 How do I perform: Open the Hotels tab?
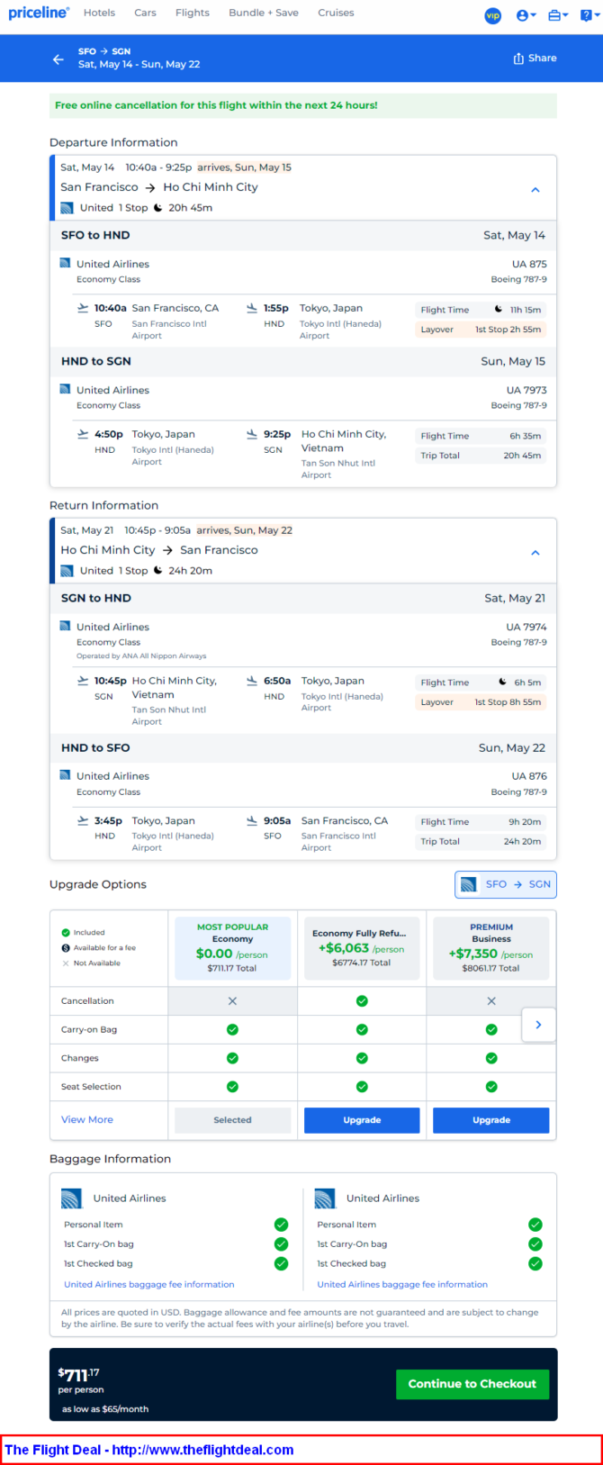[x=99, y=13]
